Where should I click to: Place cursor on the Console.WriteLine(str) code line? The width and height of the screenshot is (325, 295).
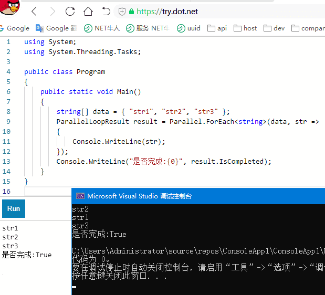pos(119,142)
